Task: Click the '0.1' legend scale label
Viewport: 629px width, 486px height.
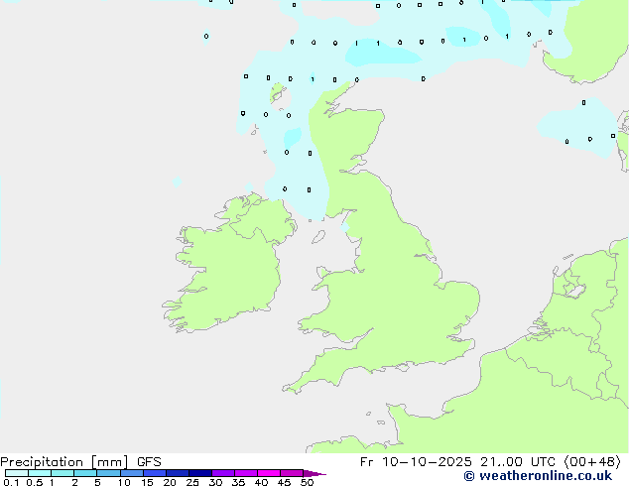Action: 11,482
